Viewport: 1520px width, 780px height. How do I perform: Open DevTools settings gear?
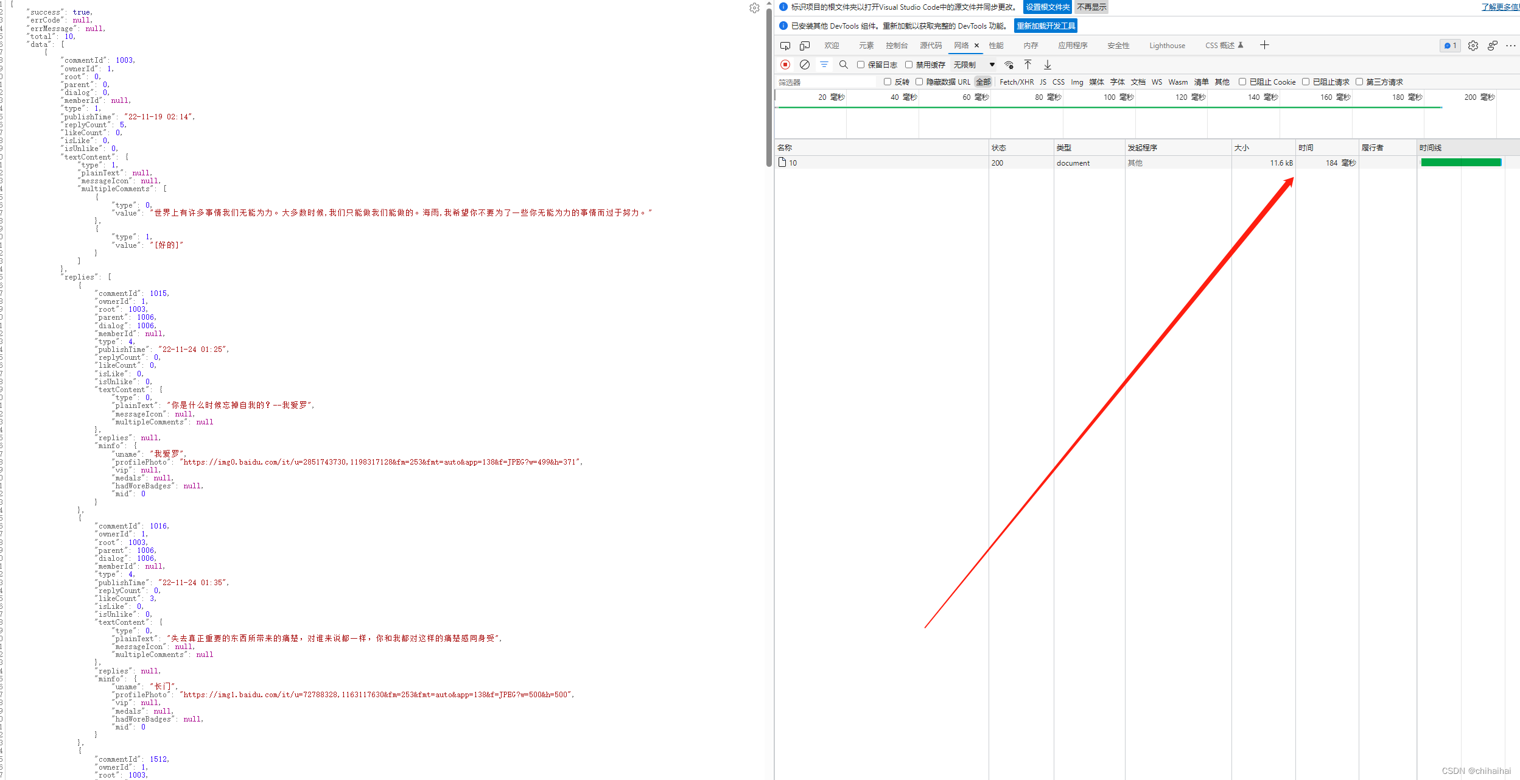click(x=1473, y=46)
